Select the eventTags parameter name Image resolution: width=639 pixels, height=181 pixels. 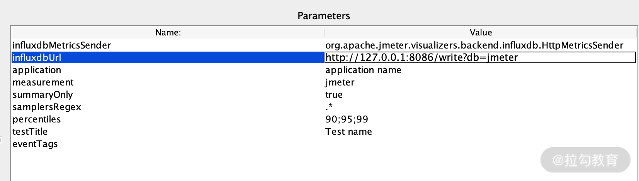click(x=35, y=144)
